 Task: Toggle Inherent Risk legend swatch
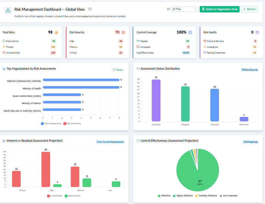click(49, 196)
